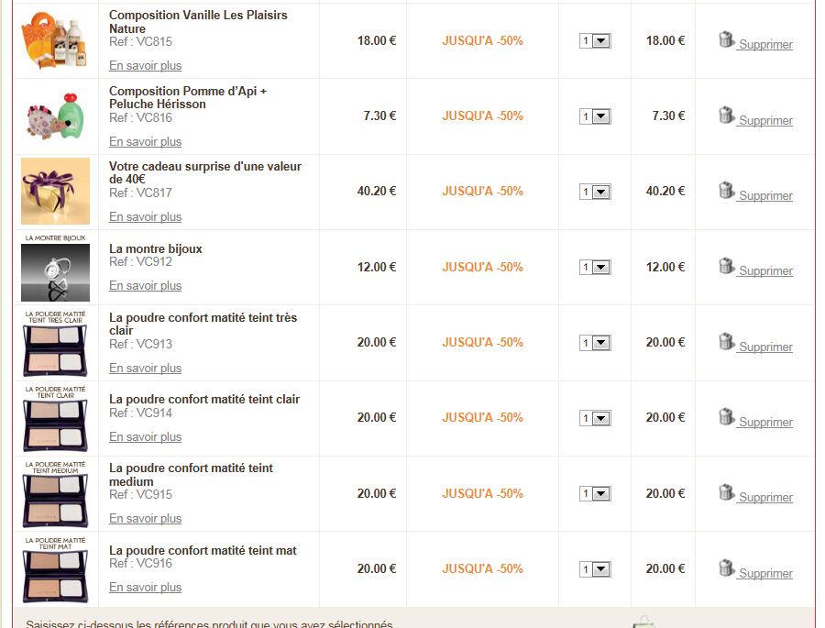Click the gift box surprise thumbnail
The height and width of the screenshot is (628, 825).
point(55,191)
